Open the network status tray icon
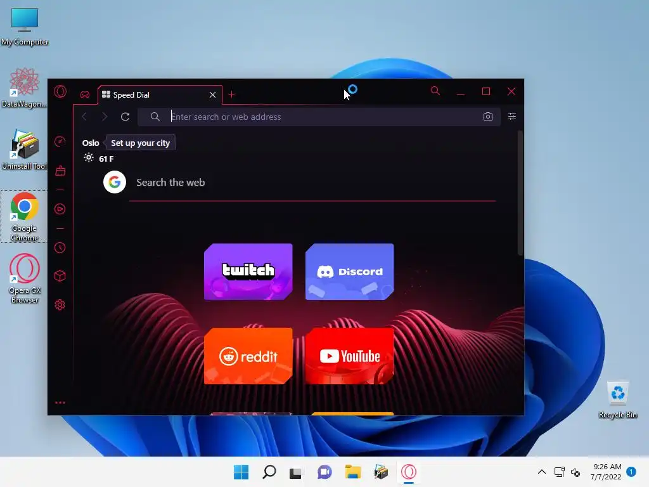Screen dimensions: 649x487 point(559,472)
